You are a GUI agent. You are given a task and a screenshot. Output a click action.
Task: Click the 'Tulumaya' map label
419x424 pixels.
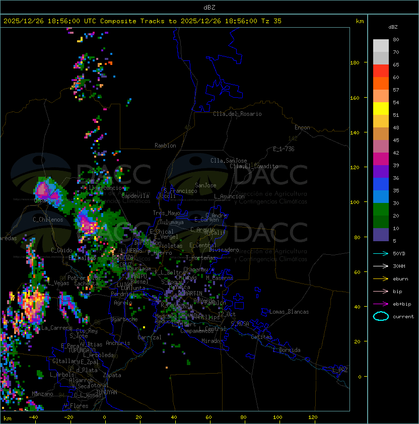pyautogui.click(x=172, y=222)
